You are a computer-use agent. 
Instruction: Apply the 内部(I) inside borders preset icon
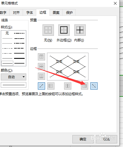coord(80,30)
